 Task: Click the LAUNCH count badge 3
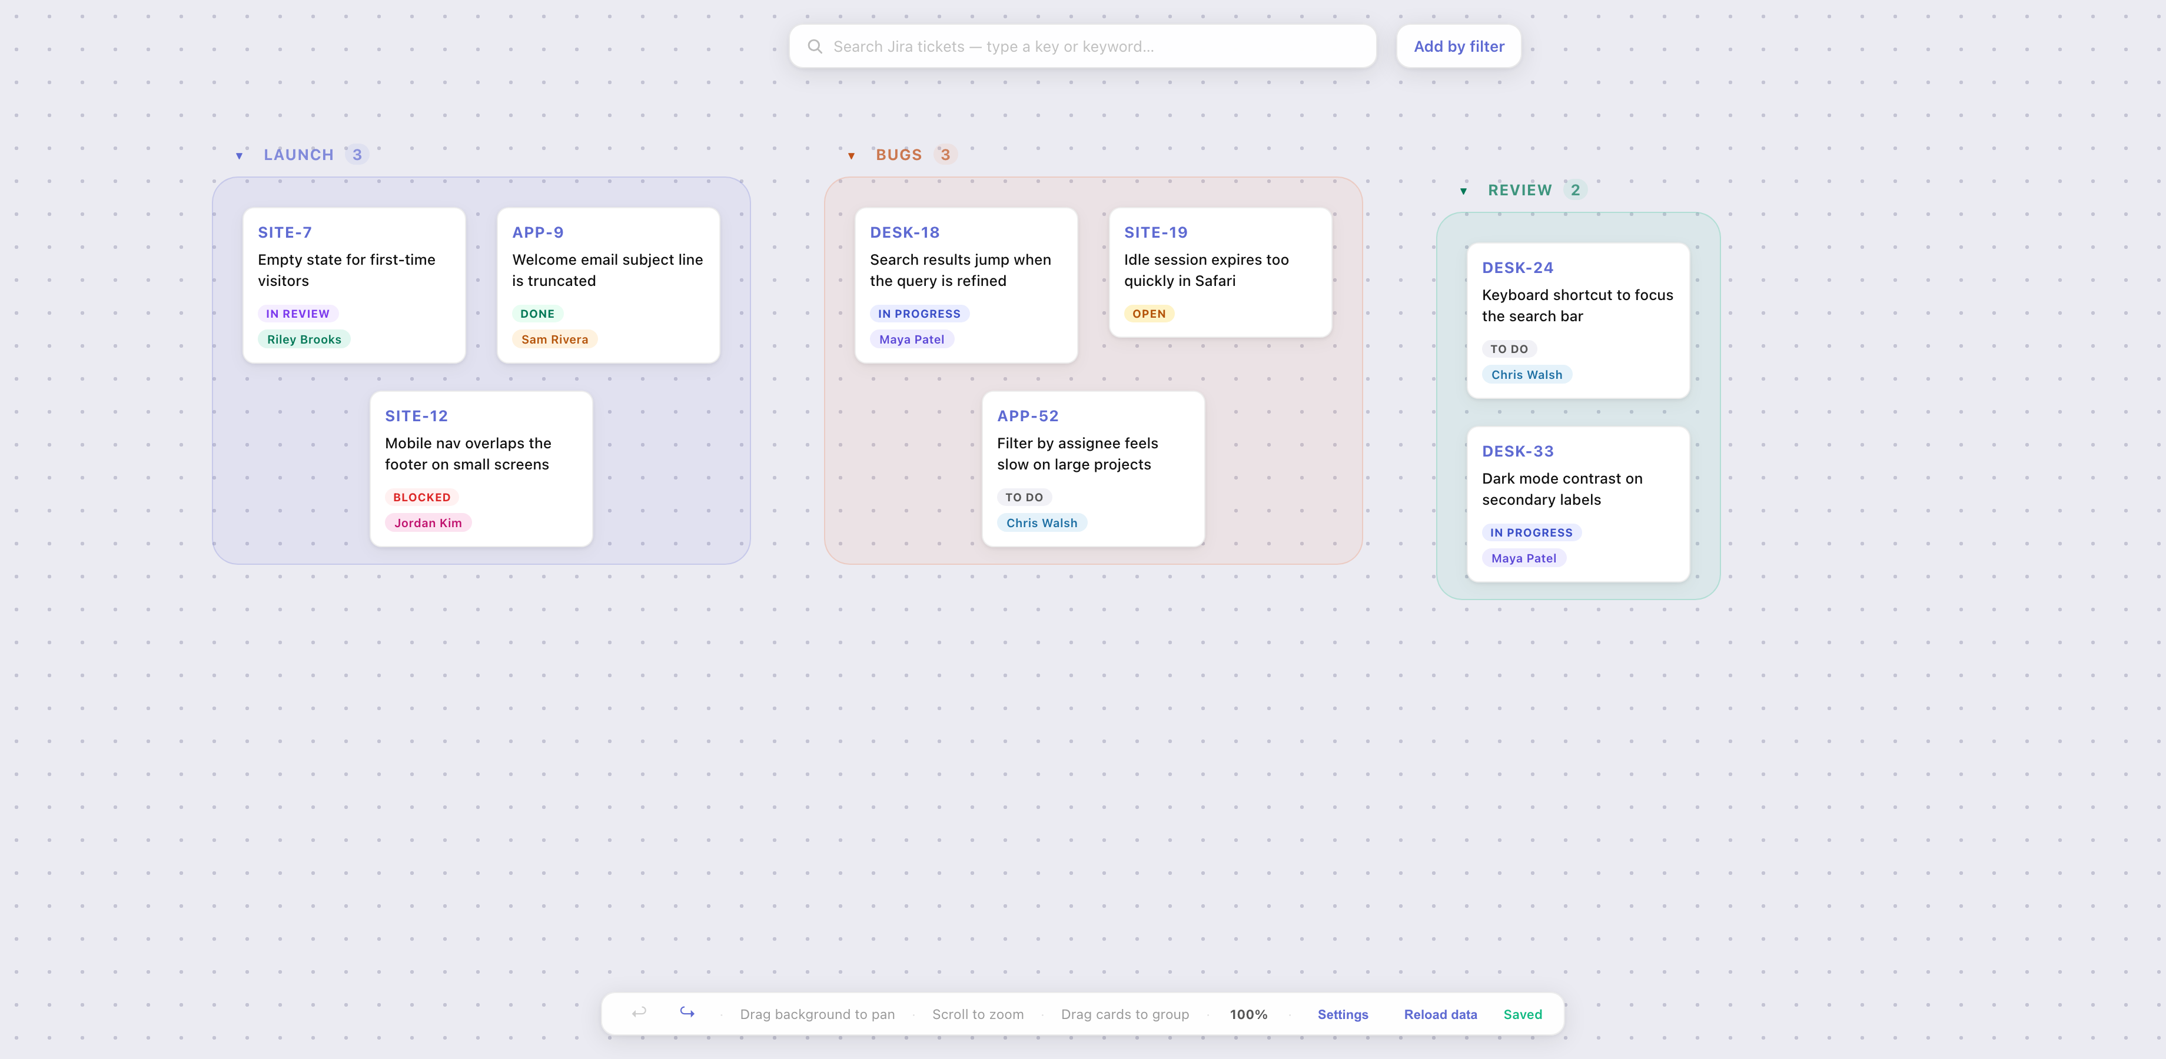tap(357, 155)
